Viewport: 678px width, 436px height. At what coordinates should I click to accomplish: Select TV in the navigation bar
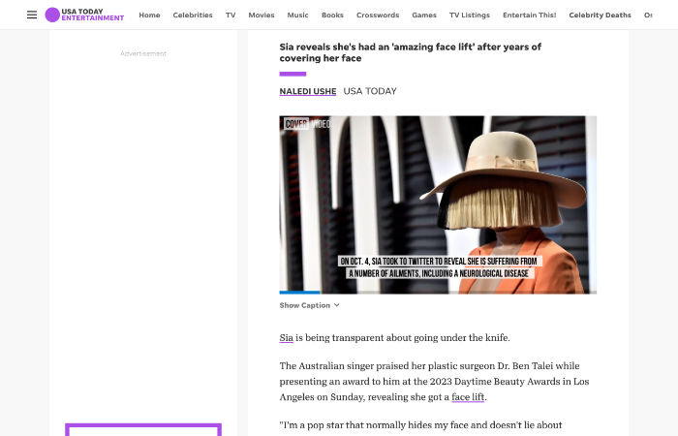[231, 16]
